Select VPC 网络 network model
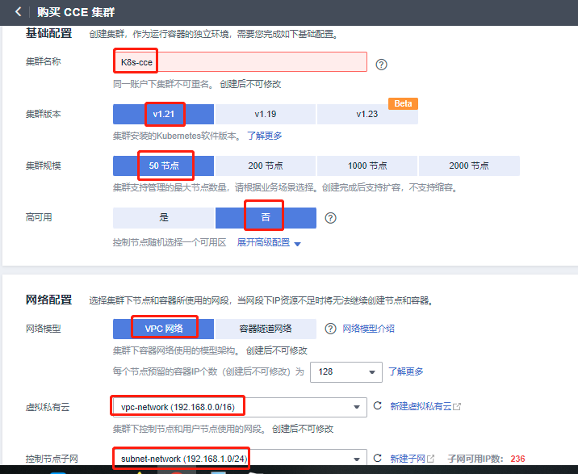 click(x=163, y=329)
